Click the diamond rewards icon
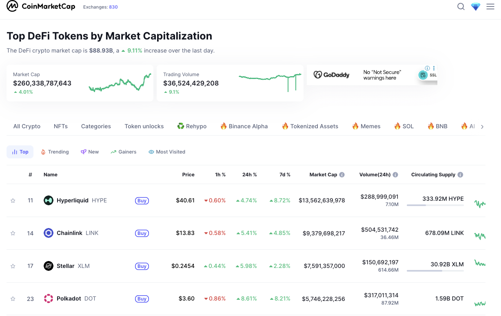The image size is (501, 316). [x=475, y=7]
